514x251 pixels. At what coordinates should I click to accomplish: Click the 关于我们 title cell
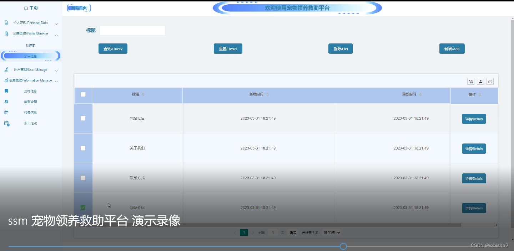point(137,148)
